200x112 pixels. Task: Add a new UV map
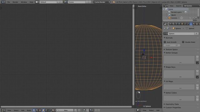coord(197,86)
